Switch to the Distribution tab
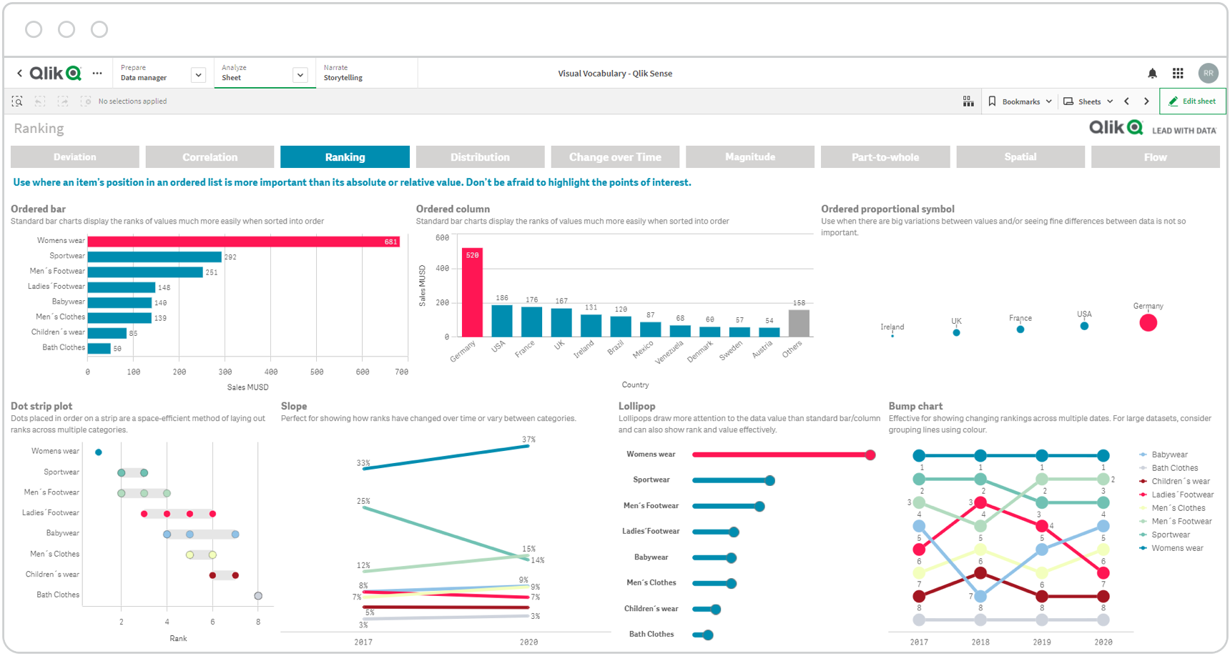Viewport: 1230px width, 656px height. 480,157
